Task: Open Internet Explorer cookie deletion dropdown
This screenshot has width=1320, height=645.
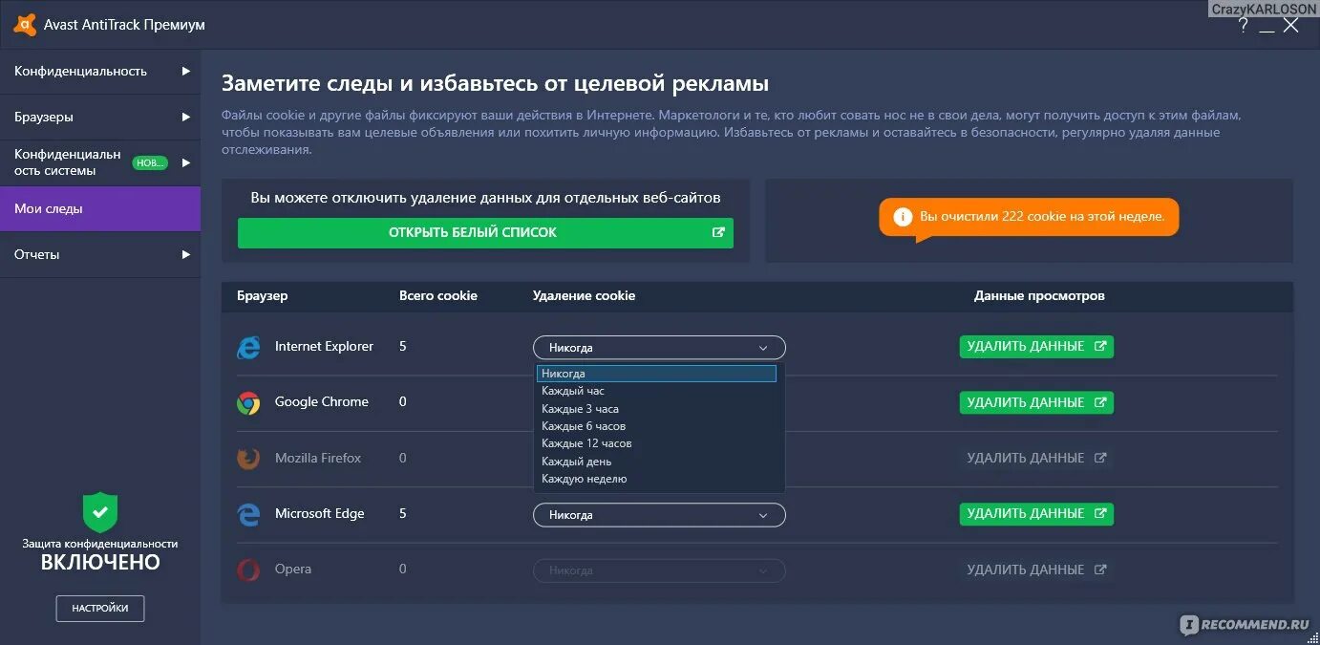Action: click(x=659, y=348)
